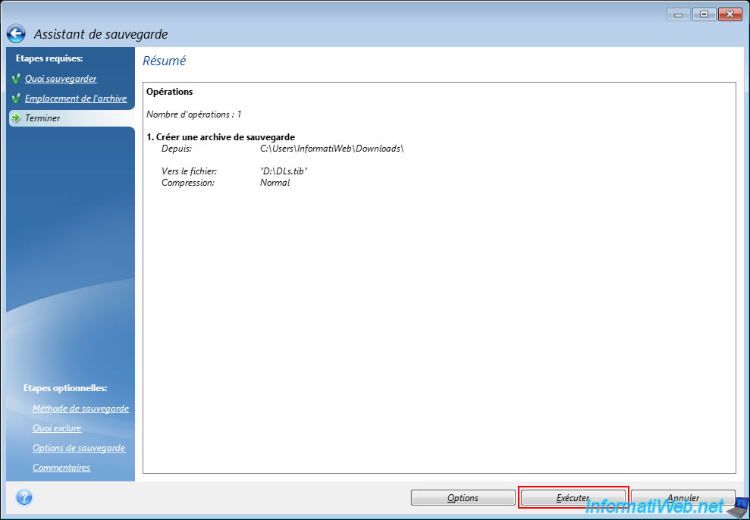Click the green checkmark beside Quoi sauvegarder
This screenshot has width=750, height=520.
16,79
